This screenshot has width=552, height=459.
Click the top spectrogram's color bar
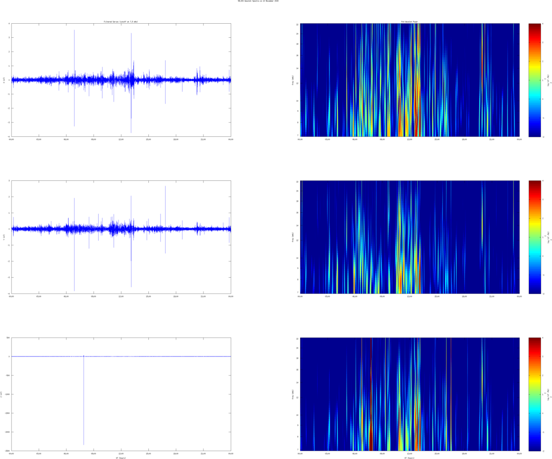(535, 80)
